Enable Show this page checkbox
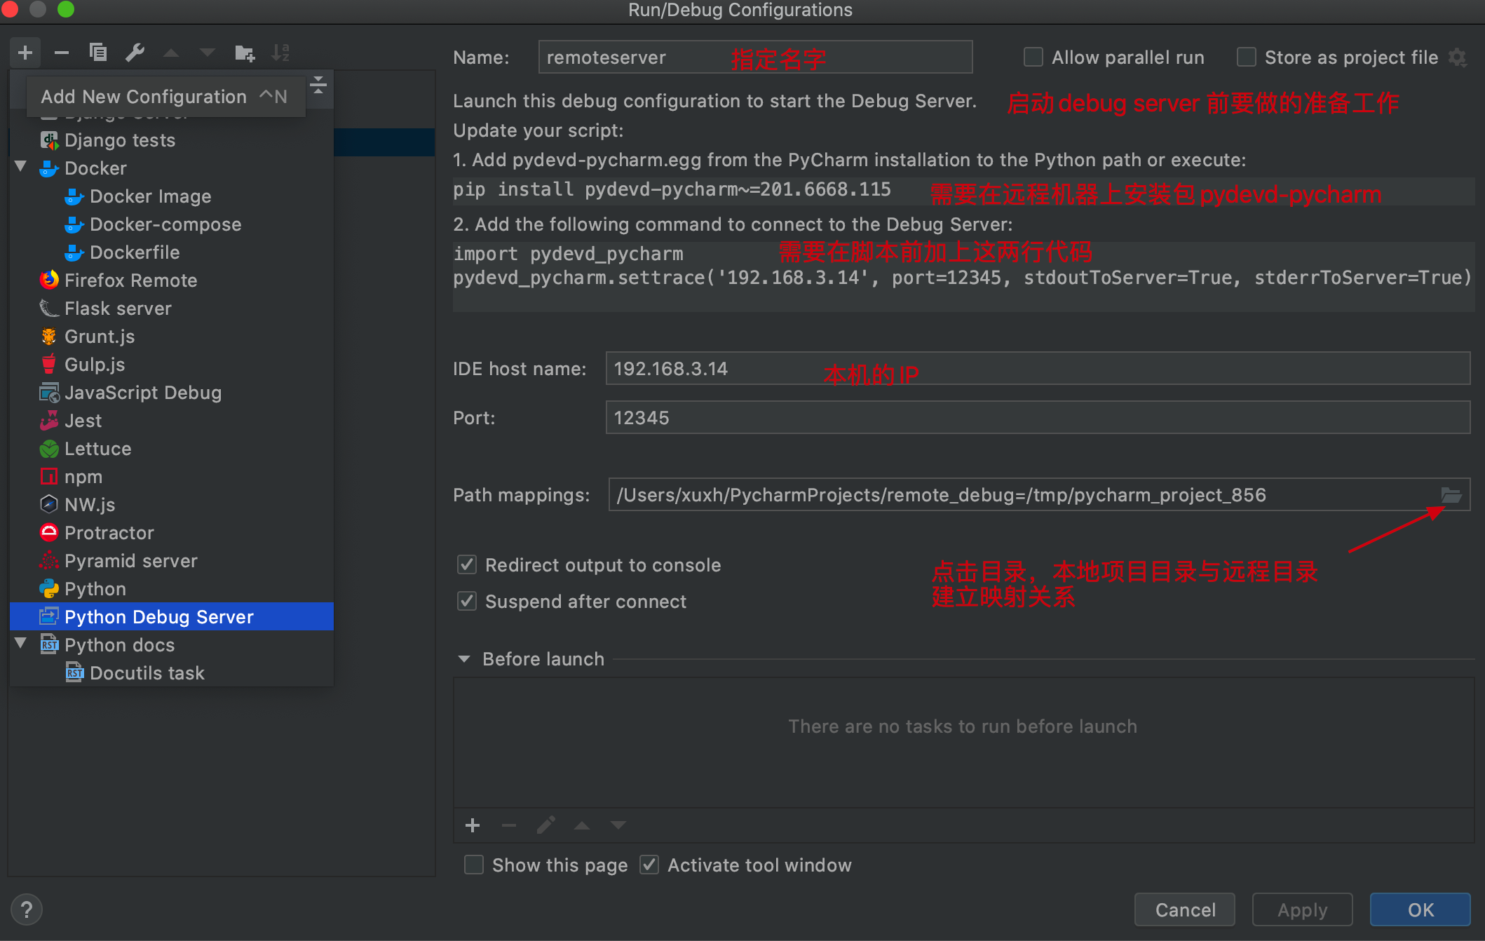 click(x=474, y=865)
